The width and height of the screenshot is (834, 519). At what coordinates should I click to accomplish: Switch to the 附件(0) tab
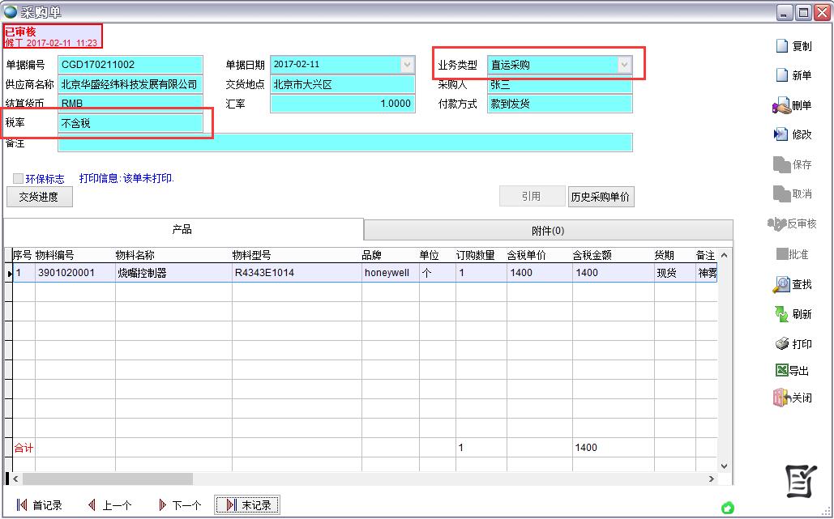click(548, 231)
